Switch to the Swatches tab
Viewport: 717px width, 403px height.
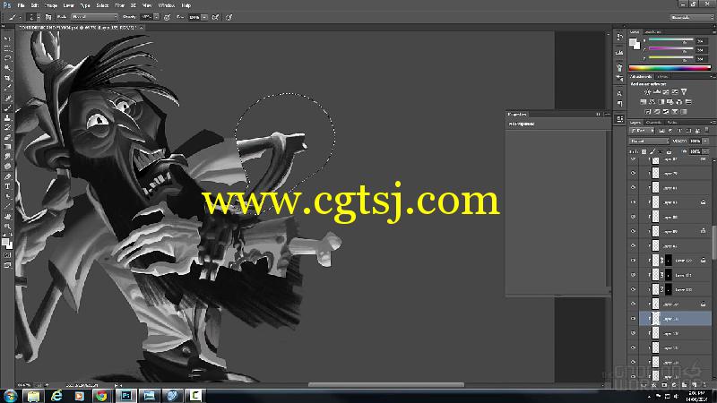click(x=652, y=32)
